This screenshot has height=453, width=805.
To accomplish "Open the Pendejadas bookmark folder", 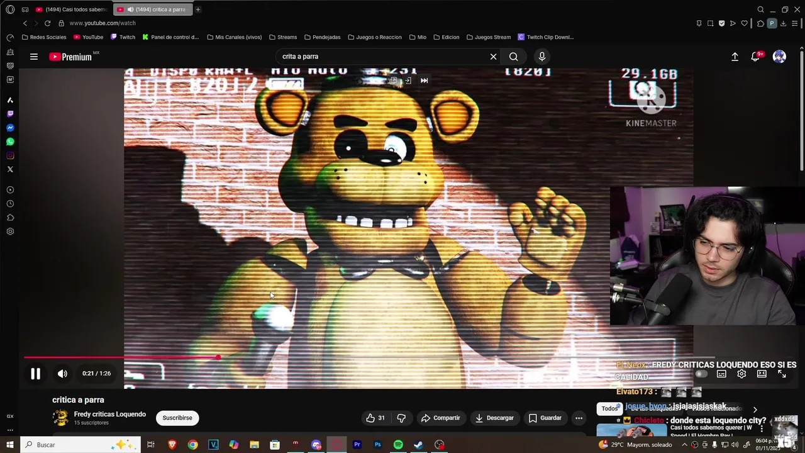I will [x=322, y=37].
